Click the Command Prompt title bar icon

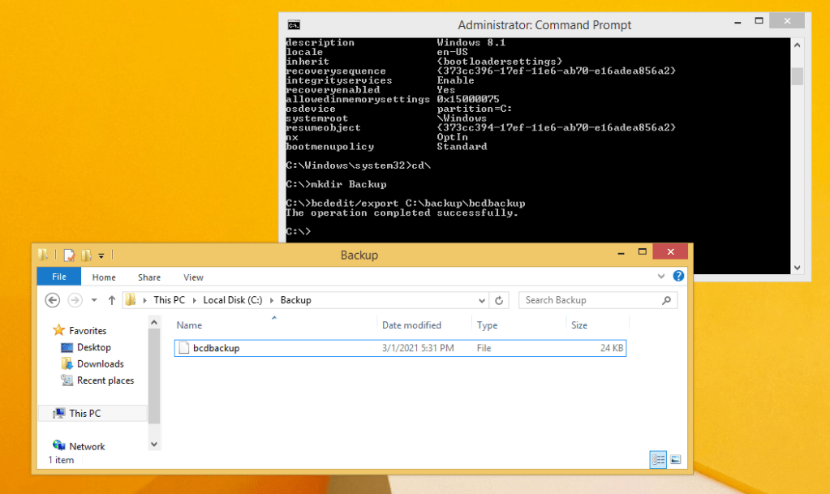(x=294, y=25)
